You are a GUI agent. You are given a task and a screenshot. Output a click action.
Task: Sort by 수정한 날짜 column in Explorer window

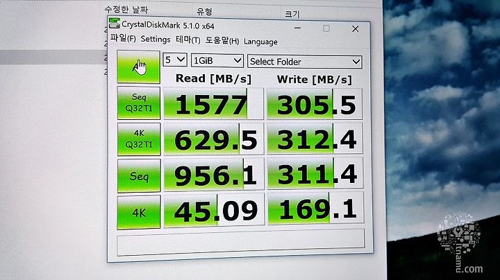(126, 10)
